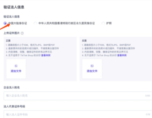Open 查看样例 link in 反面 panel
The height and width of the screenshot is (118, 152).
click(x=122, y=55)
